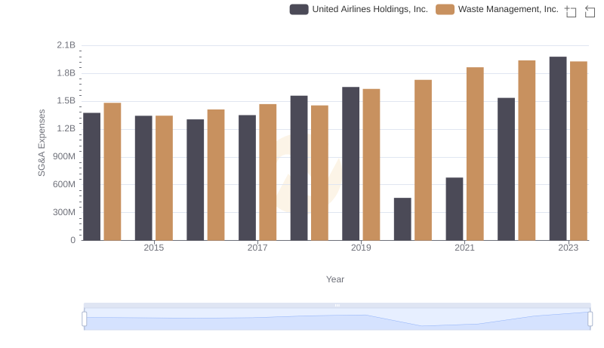Click United Airlines bar for 2017
The image size is (604, 348).
(x=248, y=178)
